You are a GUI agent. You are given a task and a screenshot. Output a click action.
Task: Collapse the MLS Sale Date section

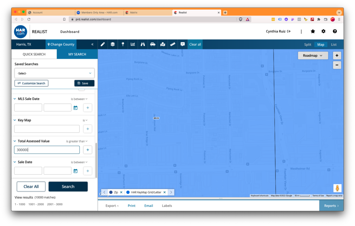pos(15,99)
